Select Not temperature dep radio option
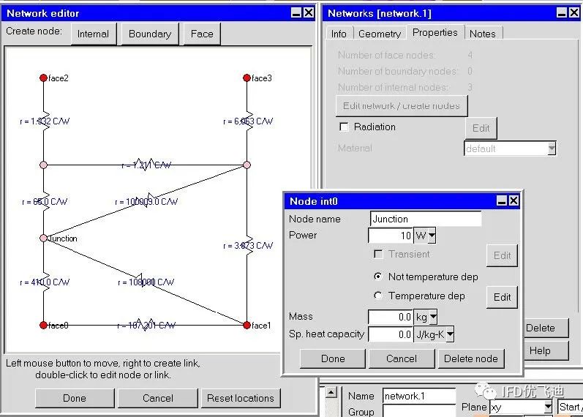This screenshot has width=583, height=417. [x=377, y=277]
